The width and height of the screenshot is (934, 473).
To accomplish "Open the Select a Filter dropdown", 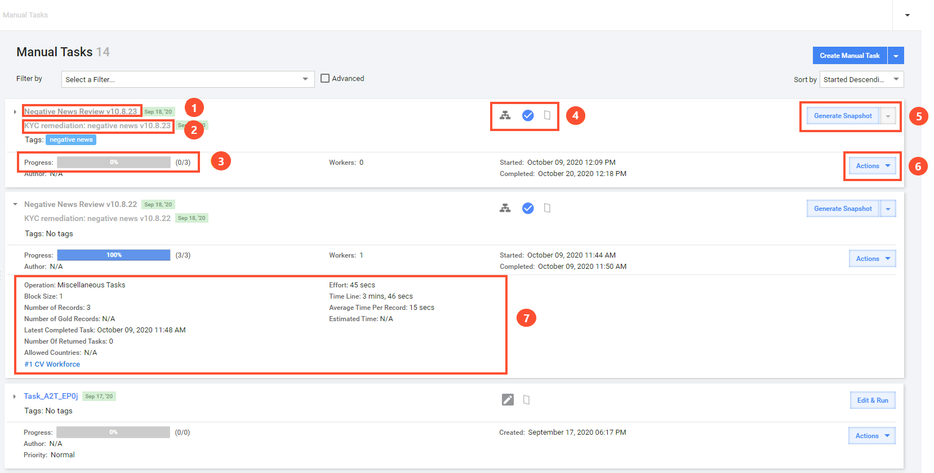I will (x=188, y=79).
